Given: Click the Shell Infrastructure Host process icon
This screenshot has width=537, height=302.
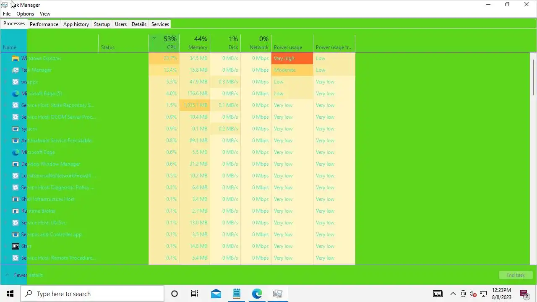Looking at the screenshot, I should [16, 199].
